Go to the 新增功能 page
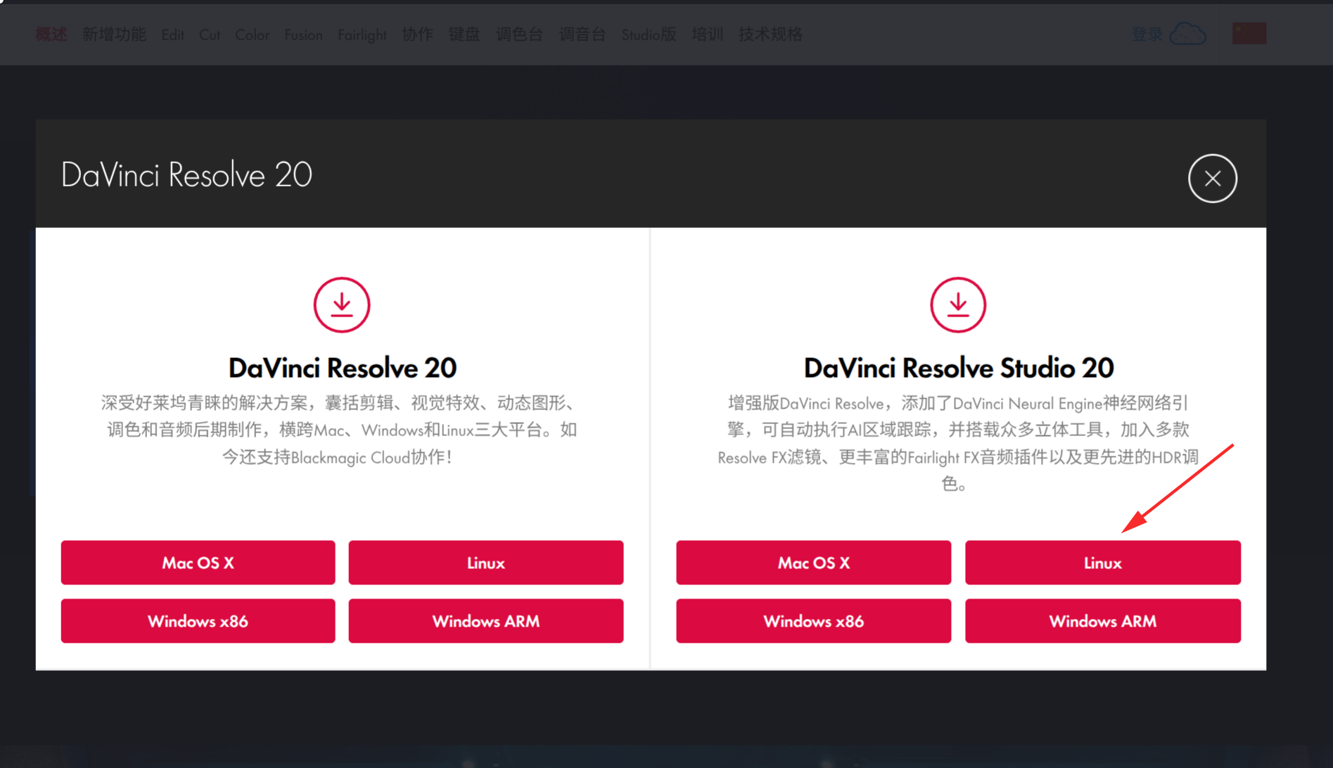The width and height of the screenshot is (1333, 768). 114,34
